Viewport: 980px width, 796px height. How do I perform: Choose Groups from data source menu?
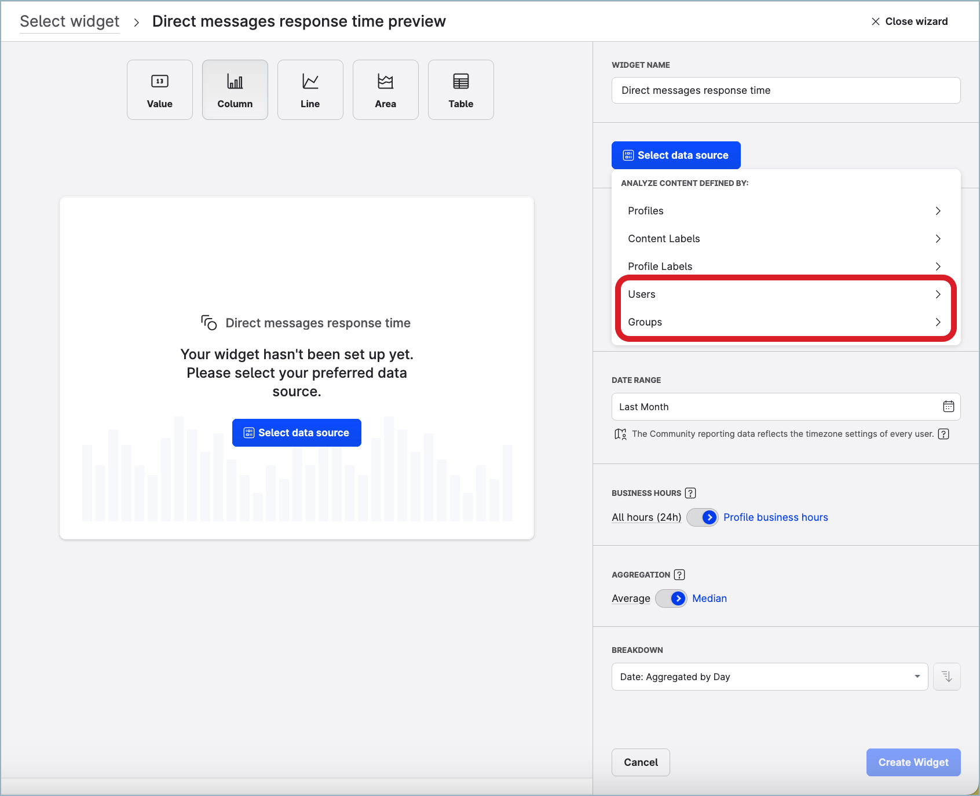coord(785,322)
